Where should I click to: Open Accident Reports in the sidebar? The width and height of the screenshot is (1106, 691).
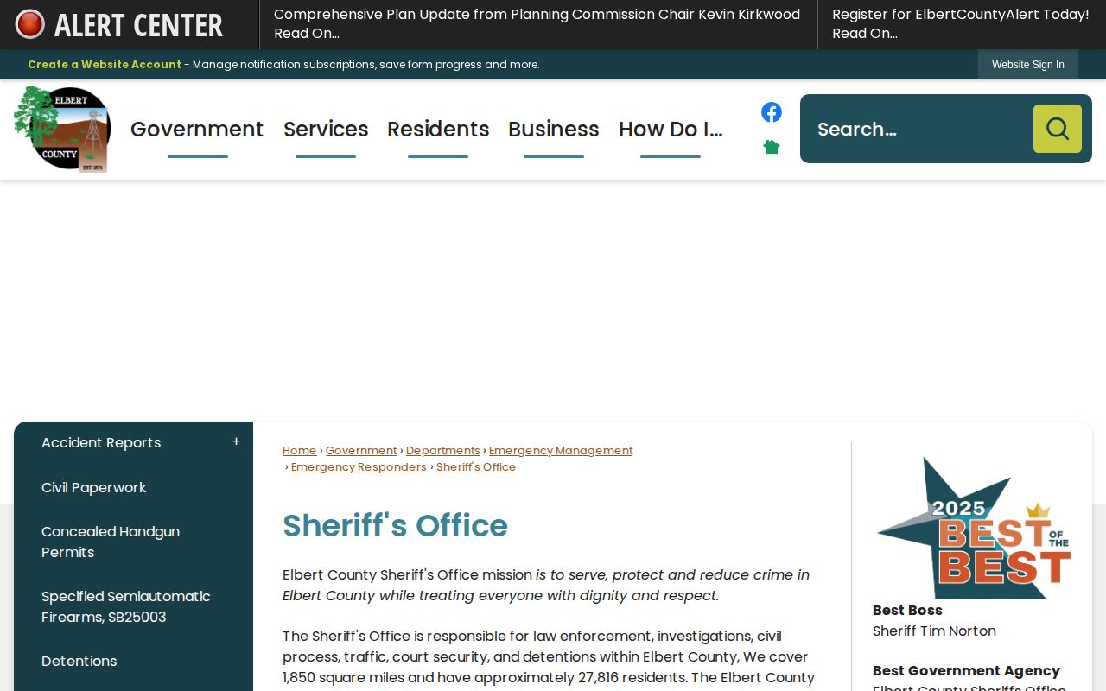click(101, 443)
